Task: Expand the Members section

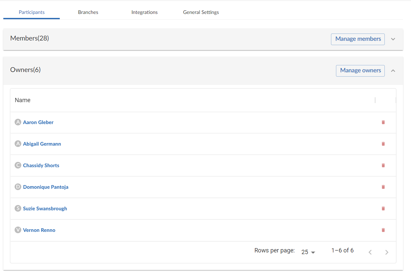Action: pyautogui.click(x=393, y=39)
